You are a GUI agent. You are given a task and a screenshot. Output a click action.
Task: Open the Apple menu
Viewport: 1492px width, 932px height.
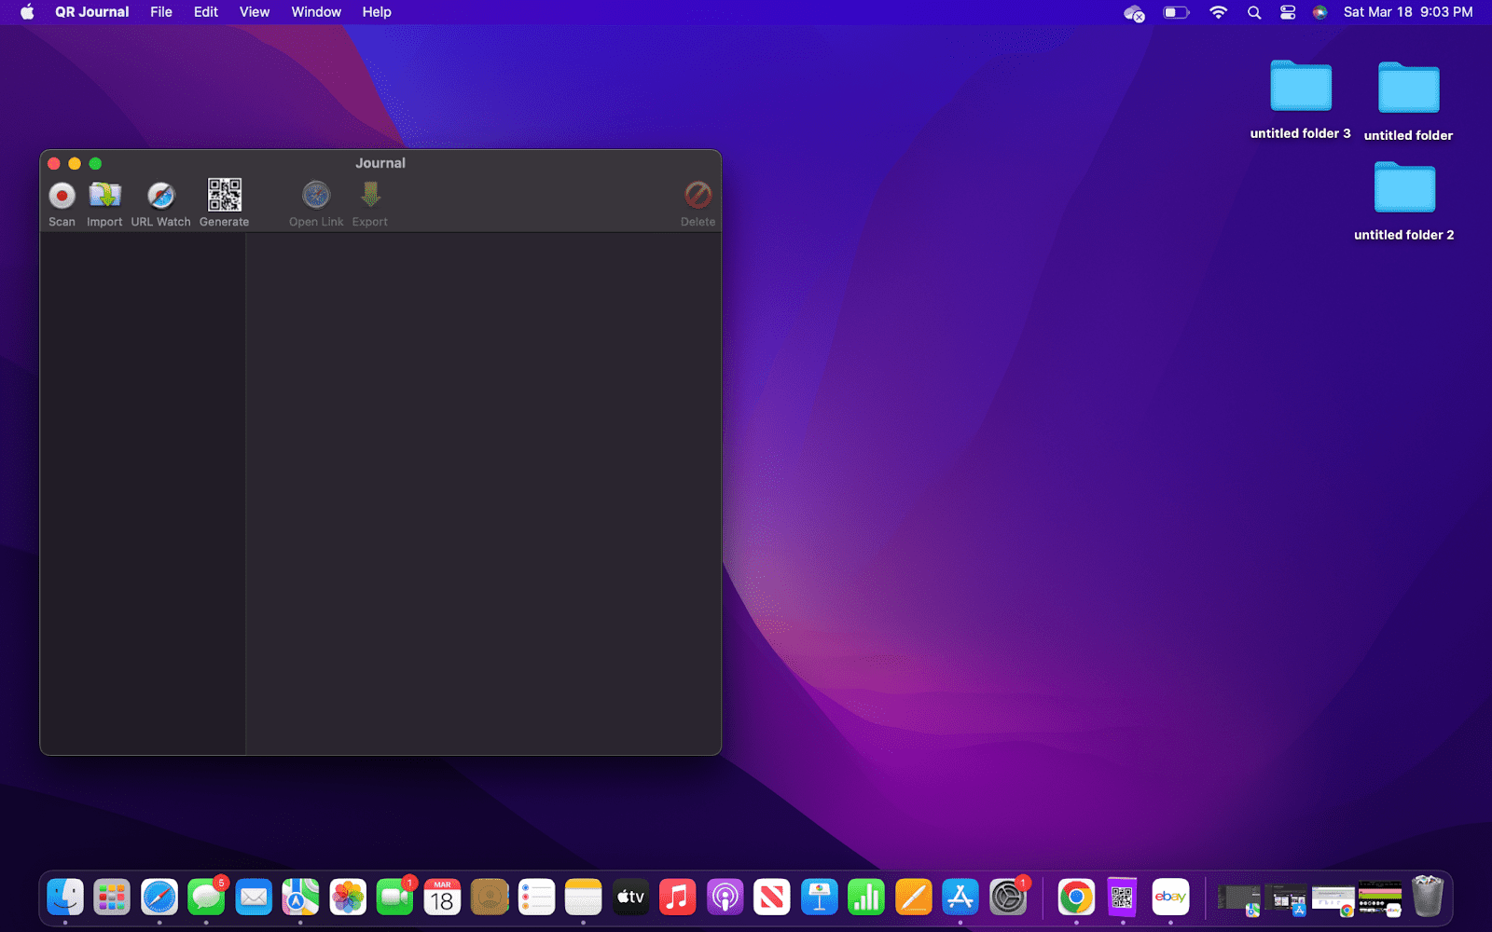point(27,12)
